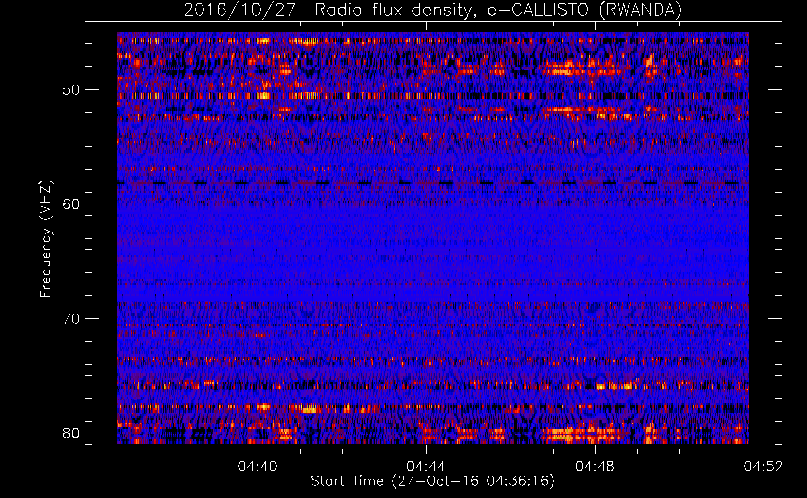The width and height of the screenshot is (807, 498).
Task: Click the plot title 'Radio flux density, e-CALLISTO (RWANDA)'
Action: 498,10
